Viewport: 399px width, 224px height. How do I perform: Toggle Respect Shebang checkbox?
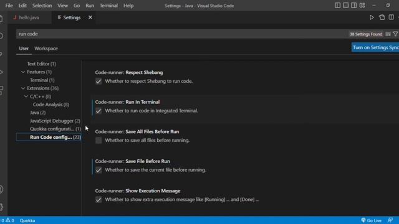[99, 82]
